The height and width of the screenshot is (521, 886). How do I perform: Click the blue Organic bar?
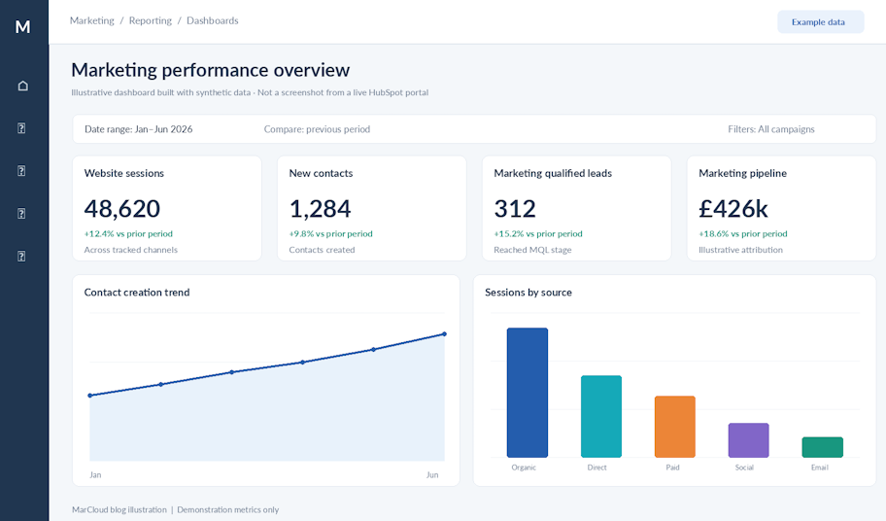pyautogui.click(x=528, y=392)
